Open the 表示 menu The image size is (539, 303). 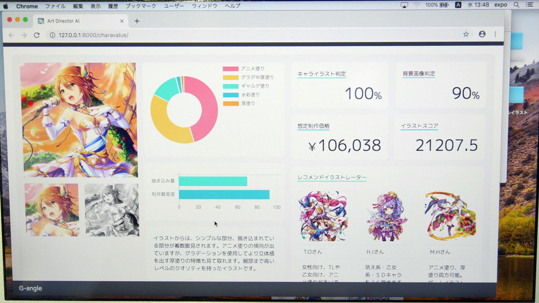click(95, 6)
